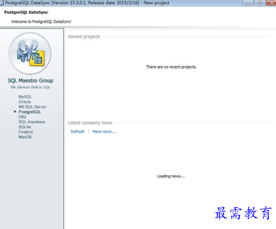This screenshot has height=229, width=276.
Task: Maximize the PostgreSQL DataSync window
Action: click(260, 3)
